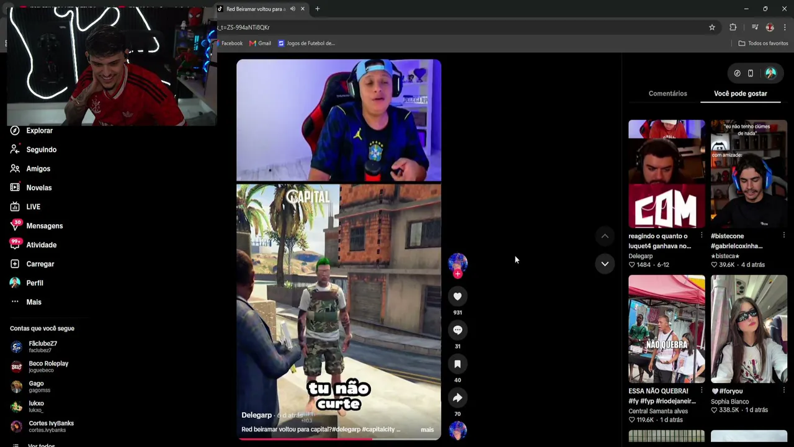
Task: Close the Red Beiramar tab
Action: pos(303,9)
